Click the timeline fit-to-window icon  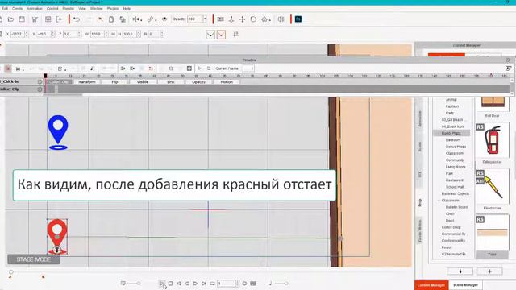click(x=189, y=68)
